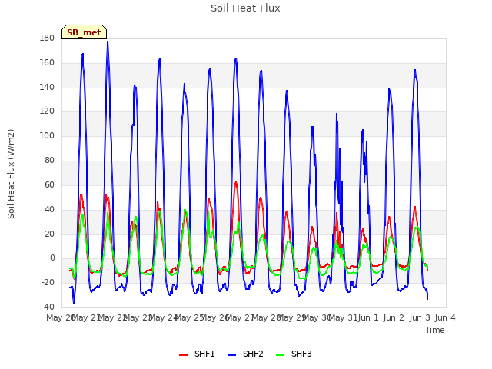Toggle SHF1 series in the legend
492x369 pixels.
click(x=197, y=354)
